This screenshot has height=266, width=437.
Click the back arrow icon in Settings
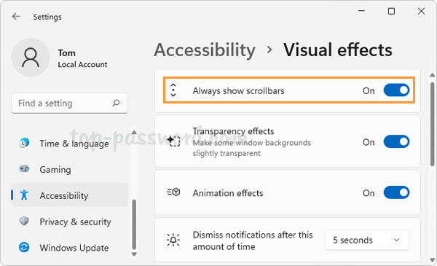[16, 17]
